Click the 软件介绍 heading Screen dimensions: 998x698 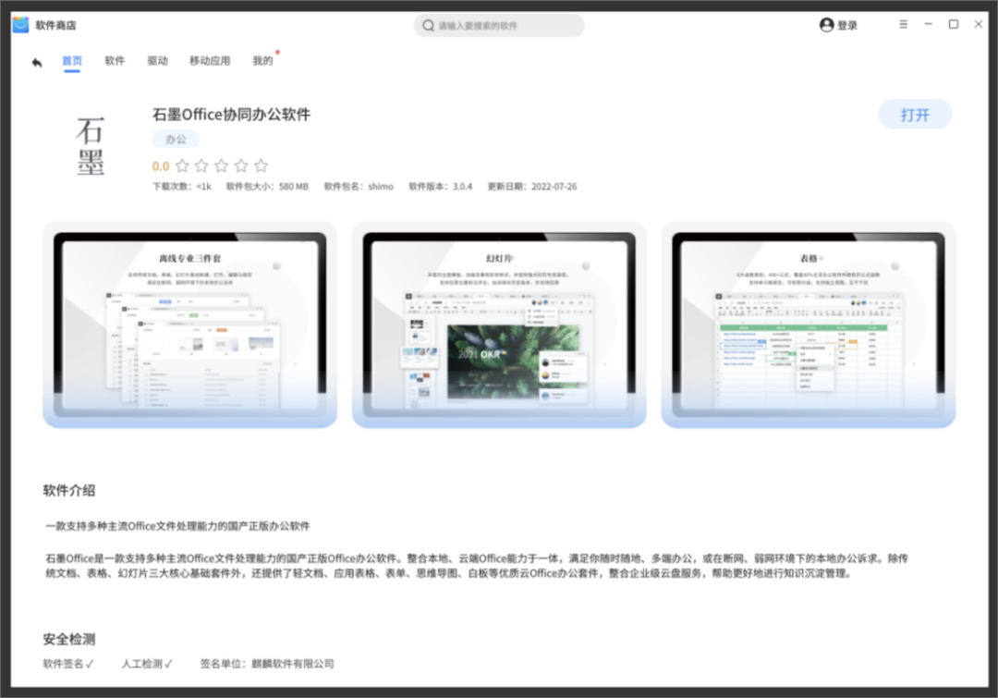(68, 490)
